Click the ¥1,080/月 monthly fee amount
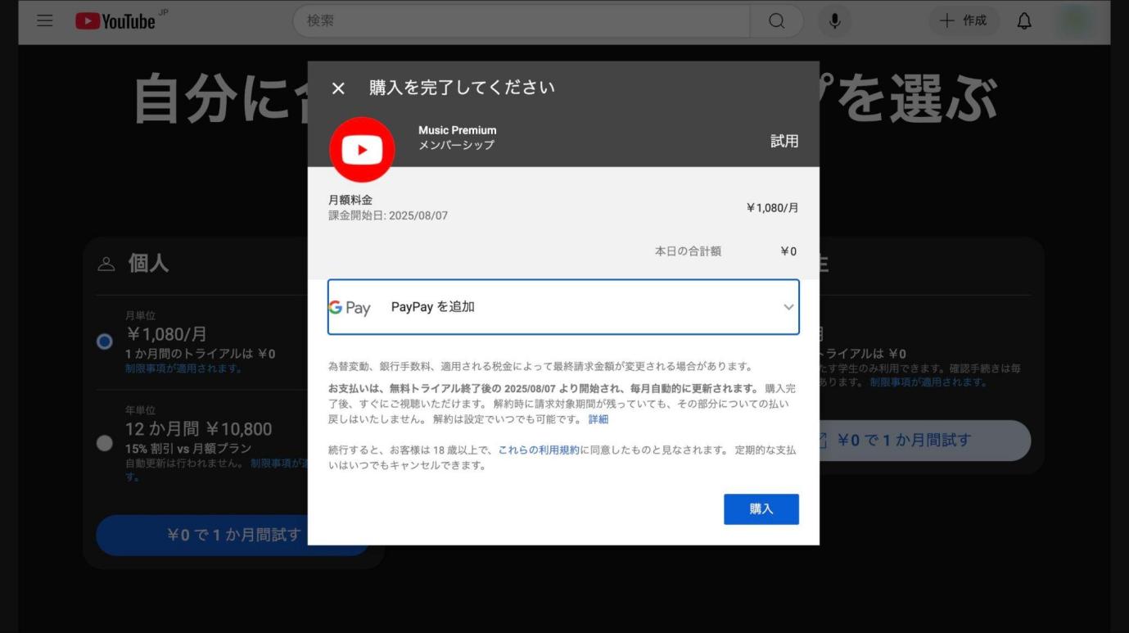 coord(772,208)
